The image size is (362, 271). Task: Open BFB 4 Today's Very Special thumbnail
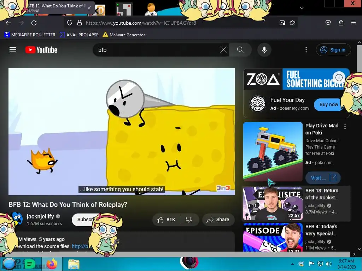click(273, 237)
